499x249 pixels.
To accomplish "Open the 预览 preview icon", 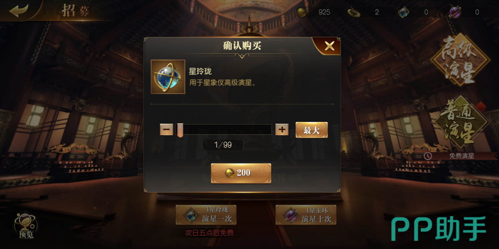I will click(26, 226).
